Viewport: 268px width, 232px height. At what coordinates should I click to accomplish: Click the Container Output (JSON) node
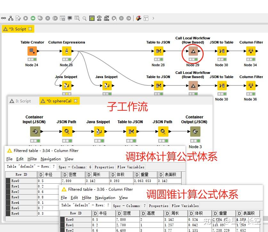point(194,131)
